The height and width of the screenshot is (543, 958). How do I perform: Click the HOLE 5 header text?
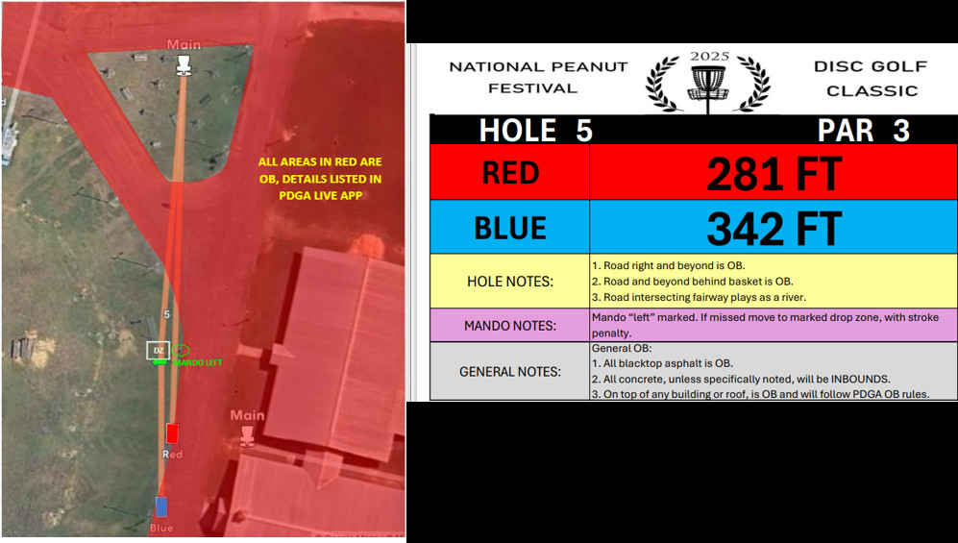(535, 131)
